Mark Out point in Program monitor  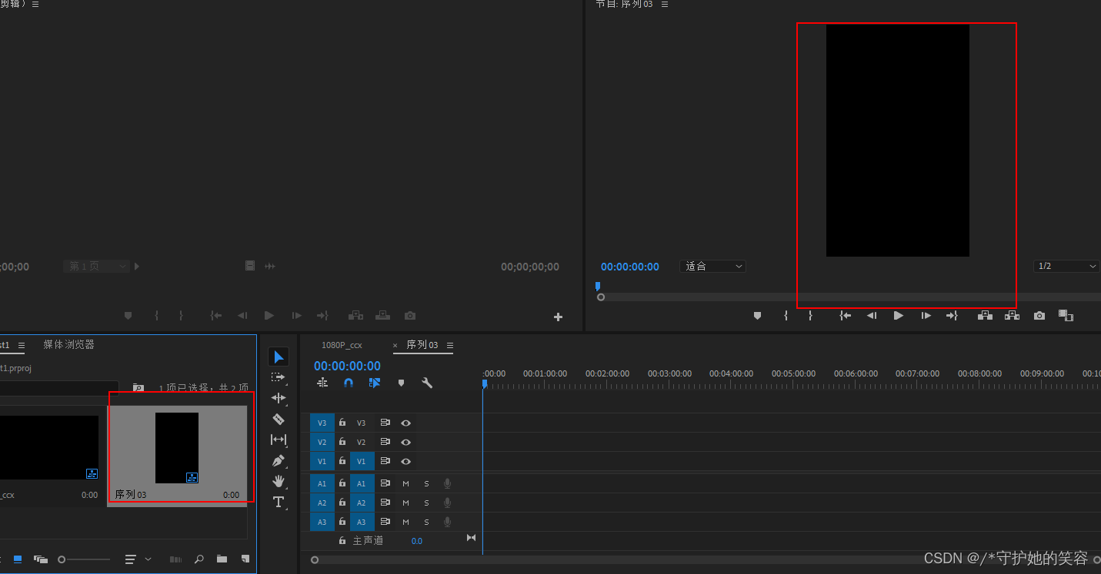pyautogui.click(x=810, y=315)
